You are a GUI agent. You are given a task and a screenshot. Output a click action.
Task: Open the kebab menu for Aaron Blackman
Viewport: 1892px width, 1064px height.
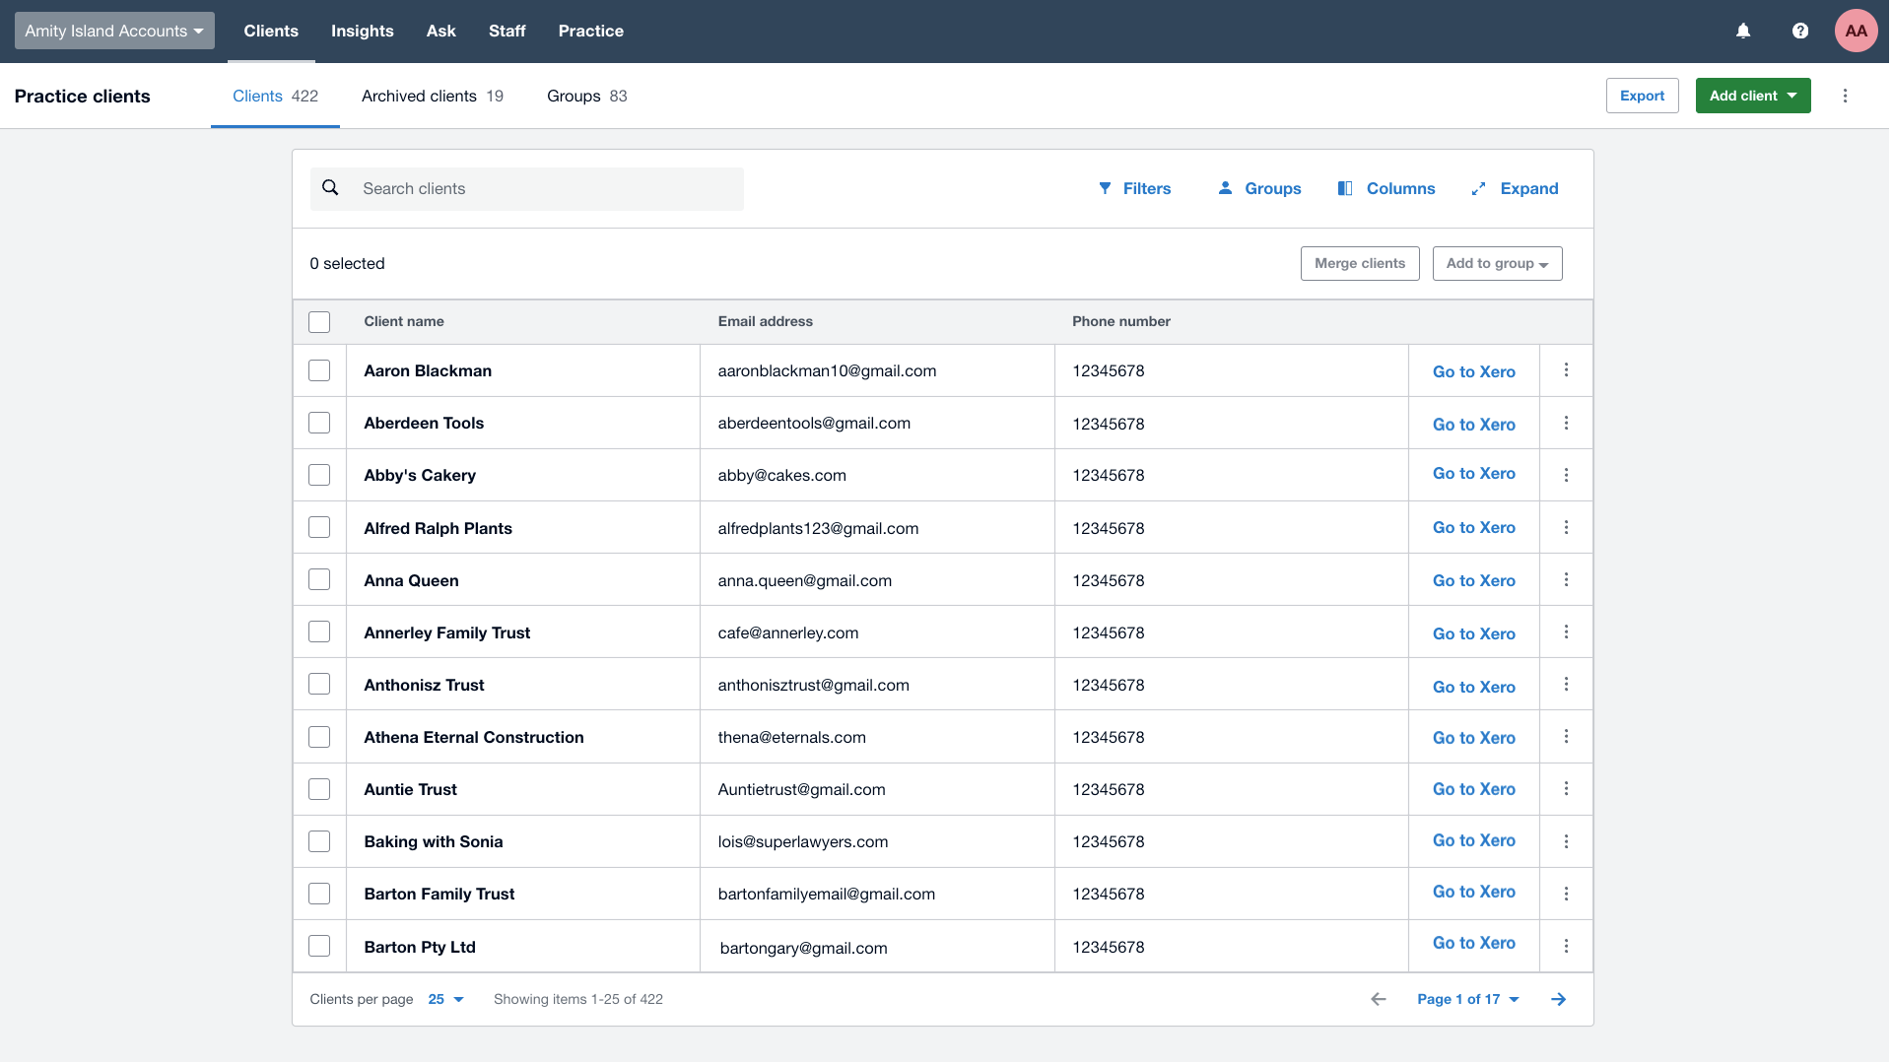click(x=1566, y=370)
